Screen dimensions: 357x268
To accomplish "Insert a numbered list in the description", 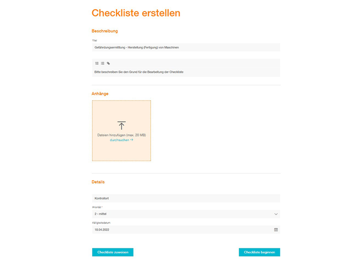I will pyautogui.click(x=97, y=63).
